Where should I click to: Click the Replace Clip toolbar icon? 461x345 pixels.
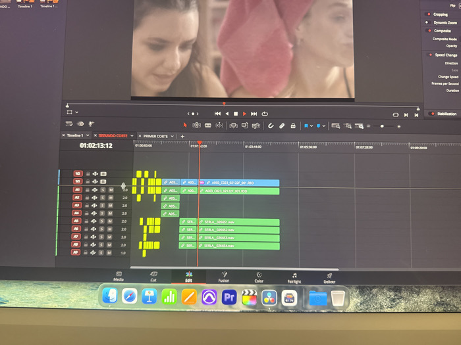pyautogui.click(x=256, y=126)
